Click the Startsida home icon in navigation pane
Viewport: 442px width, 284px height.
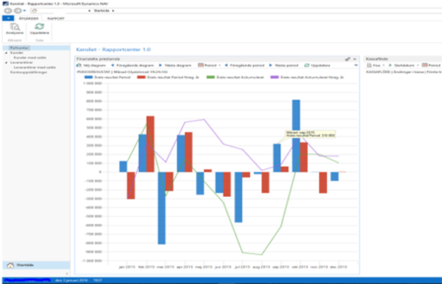click(x=11, y=265)
